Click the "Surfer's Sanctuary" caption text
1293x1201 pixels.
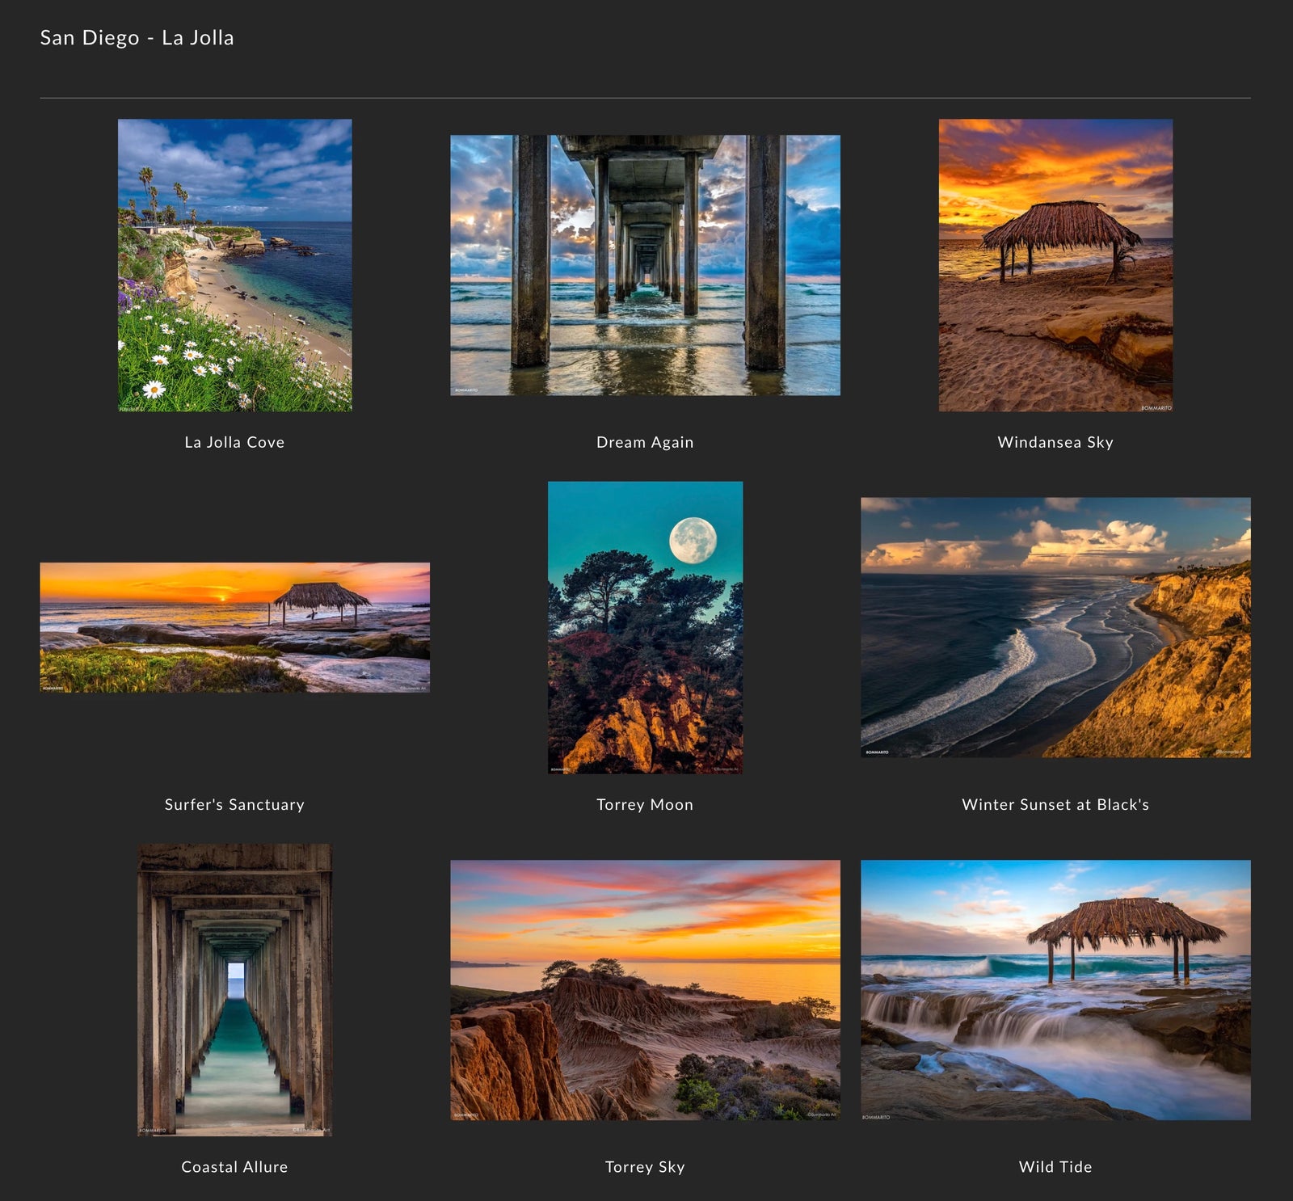[234, 804]
